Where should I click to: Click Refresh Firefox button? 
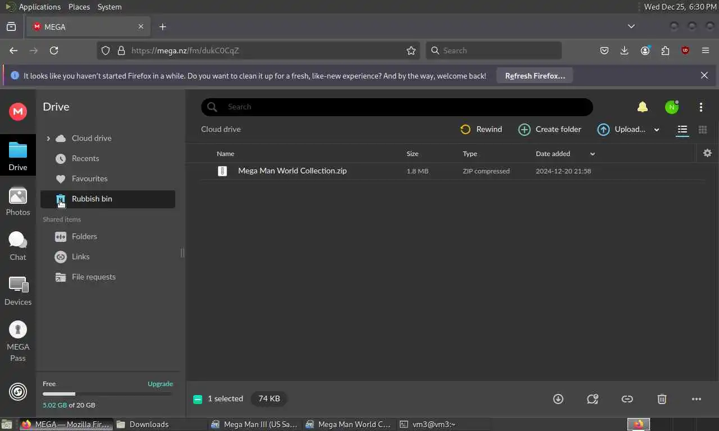[x=535, y=76]
